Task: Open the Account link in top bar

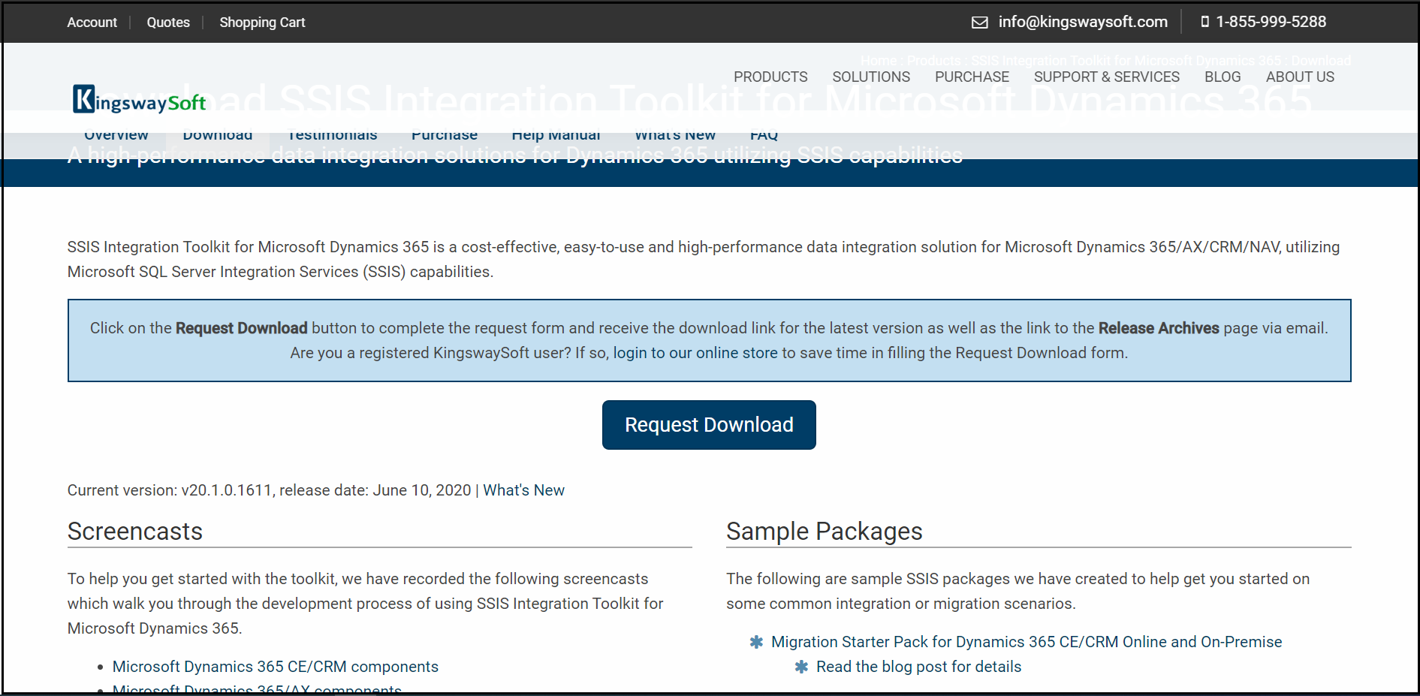Action: [92, 23]
